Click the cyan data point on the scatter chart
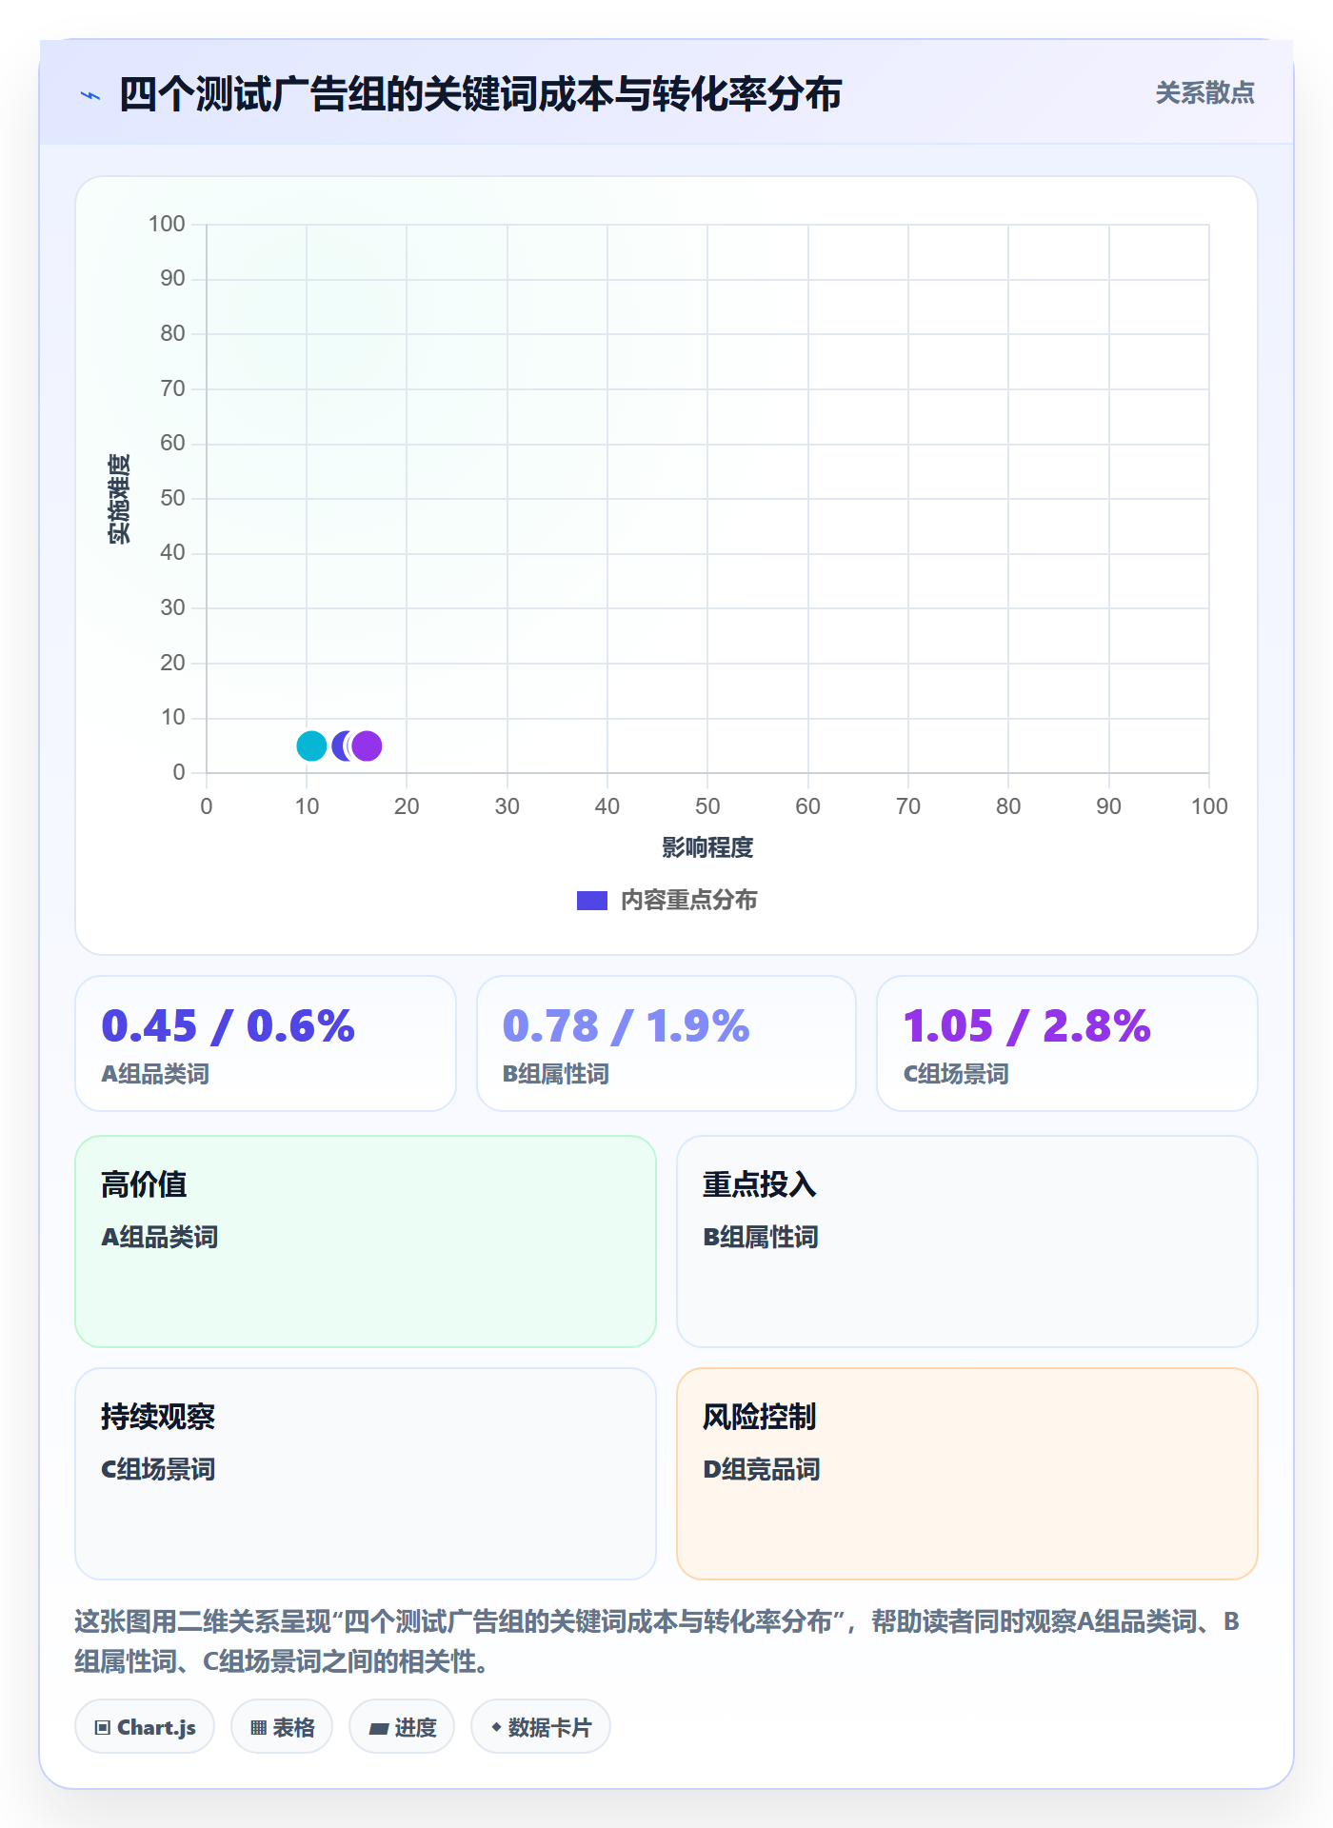The width and height of the screenshot is (1333, 1828). click(x=311, y=746)
